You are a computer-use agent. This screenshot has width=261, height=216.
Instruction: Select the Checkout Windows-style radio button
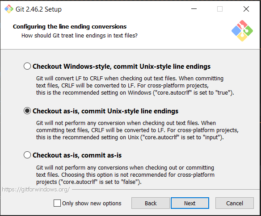pyautogui.click(x=27, y=66)
